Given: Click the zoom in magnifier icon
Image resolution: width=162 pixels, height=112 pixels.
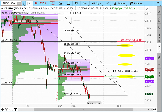Looking at the screenshot, I should [x=7, y=109].
